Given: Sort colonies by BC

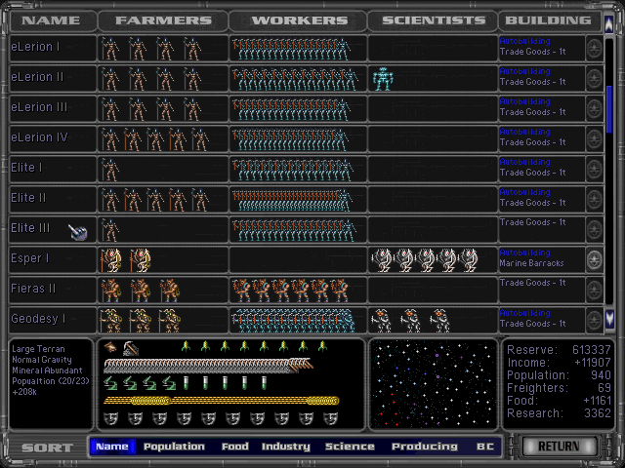Looking at the screenshot, I should 485,447.
